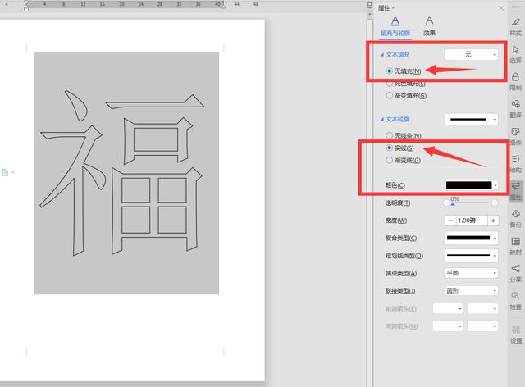Image resolution: width=525 pixels, height=387 pixels.
Task: Select the 无填充(N) no fill radio
Action: click(389, 71)
